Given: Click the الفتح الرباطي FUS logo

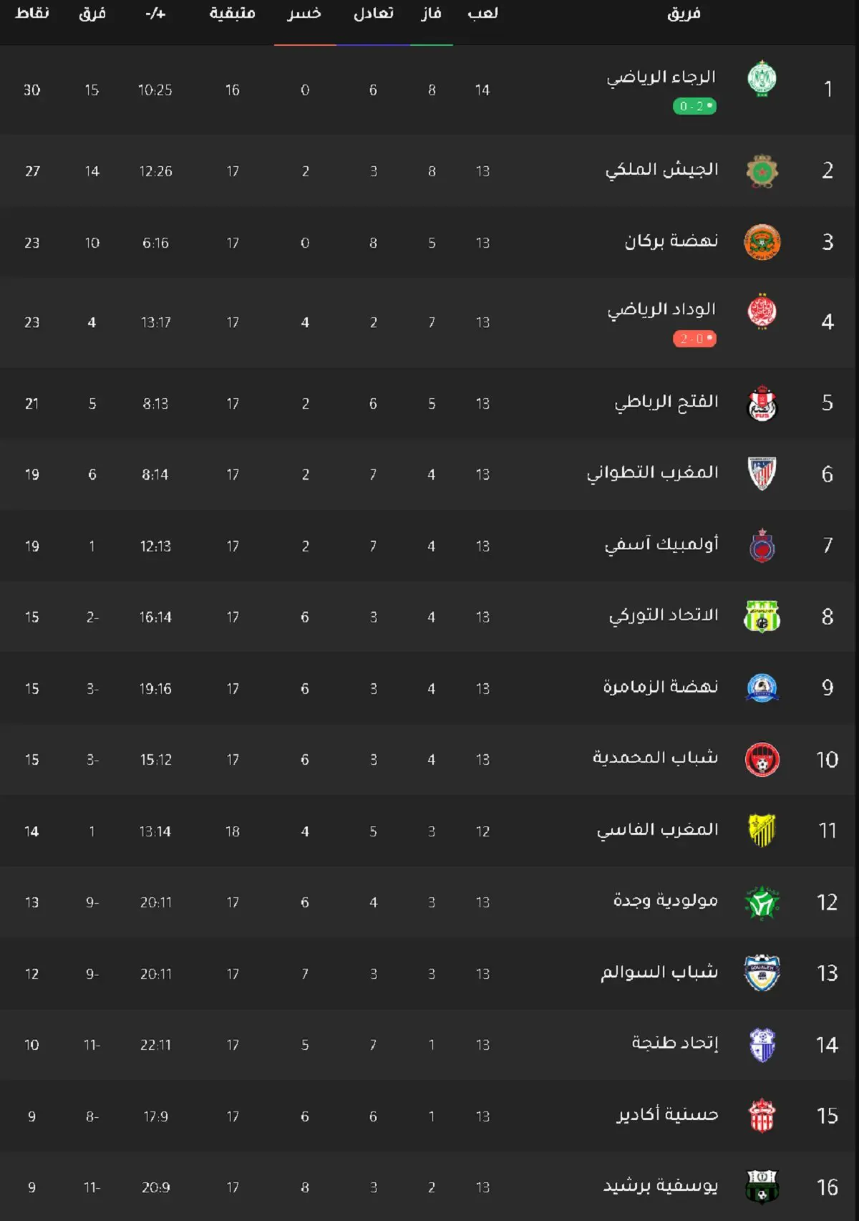Looking at the screenshot, I should coord(762,403).
